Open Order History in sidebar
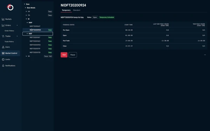Screen dimensions: 210x131 tap(9, 31)
